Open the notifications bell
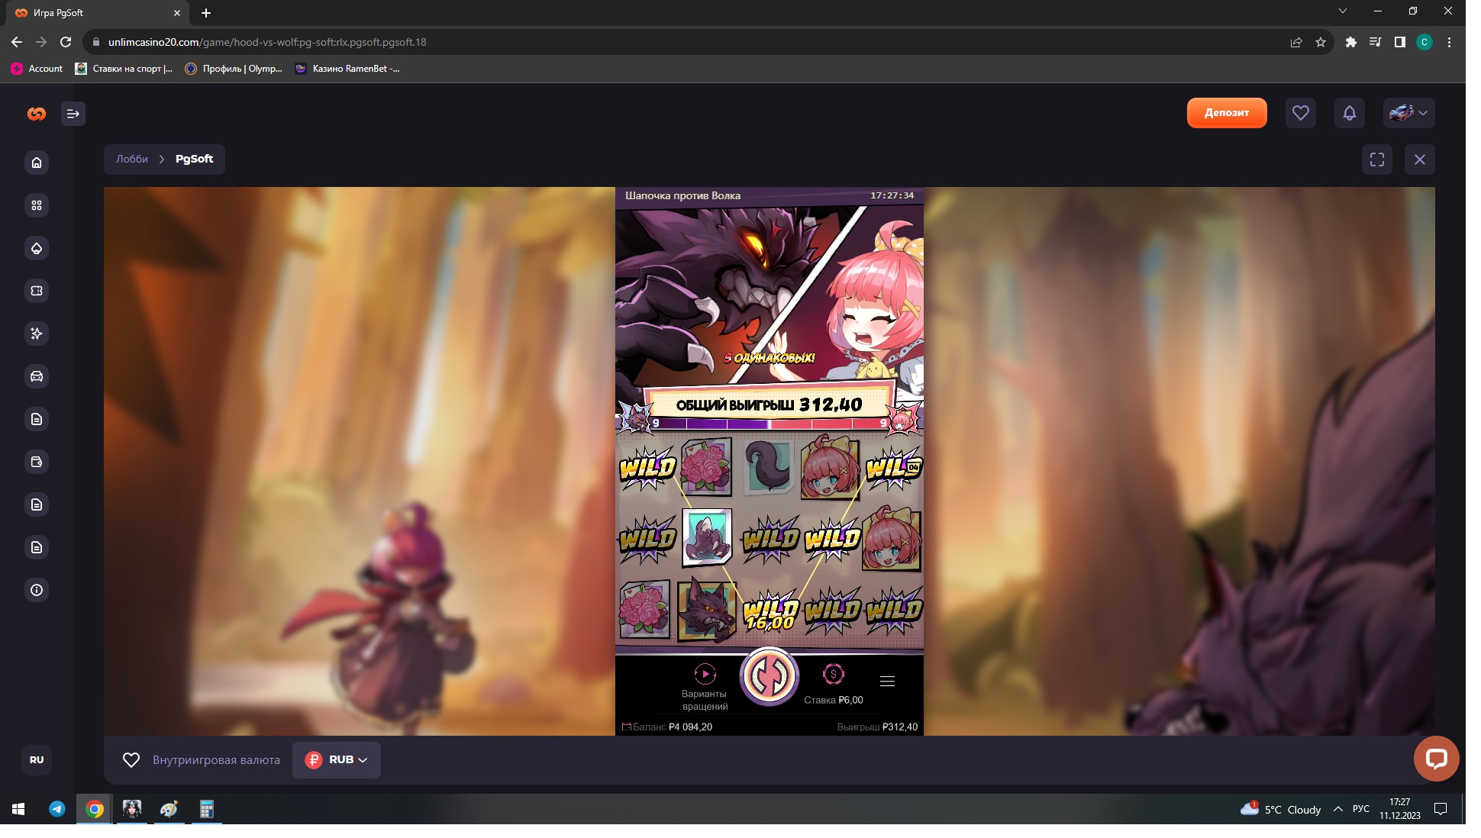 coord(1349,113)
